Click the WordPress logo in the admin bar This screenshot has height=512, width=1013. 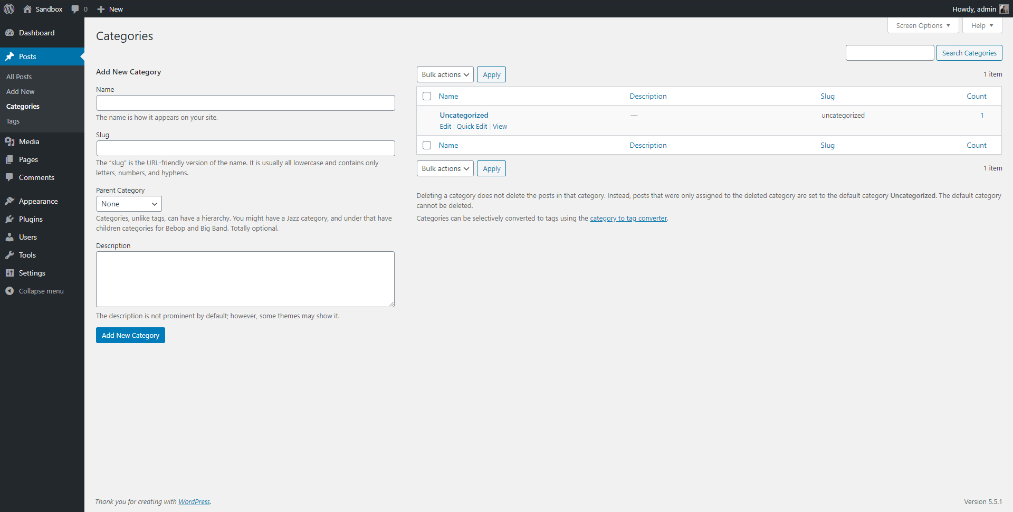point(8,9)
